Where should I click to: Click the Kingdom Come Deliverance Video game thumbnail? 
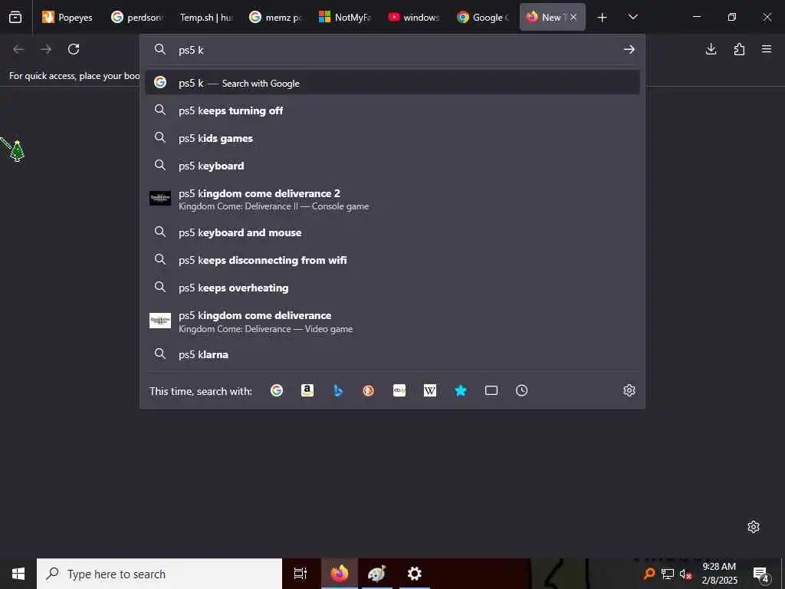(x=160, y=321)
